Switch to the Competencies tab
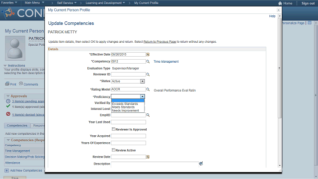Image resolution: width=318 pixels, height=179 pixels. coord(17,126)
